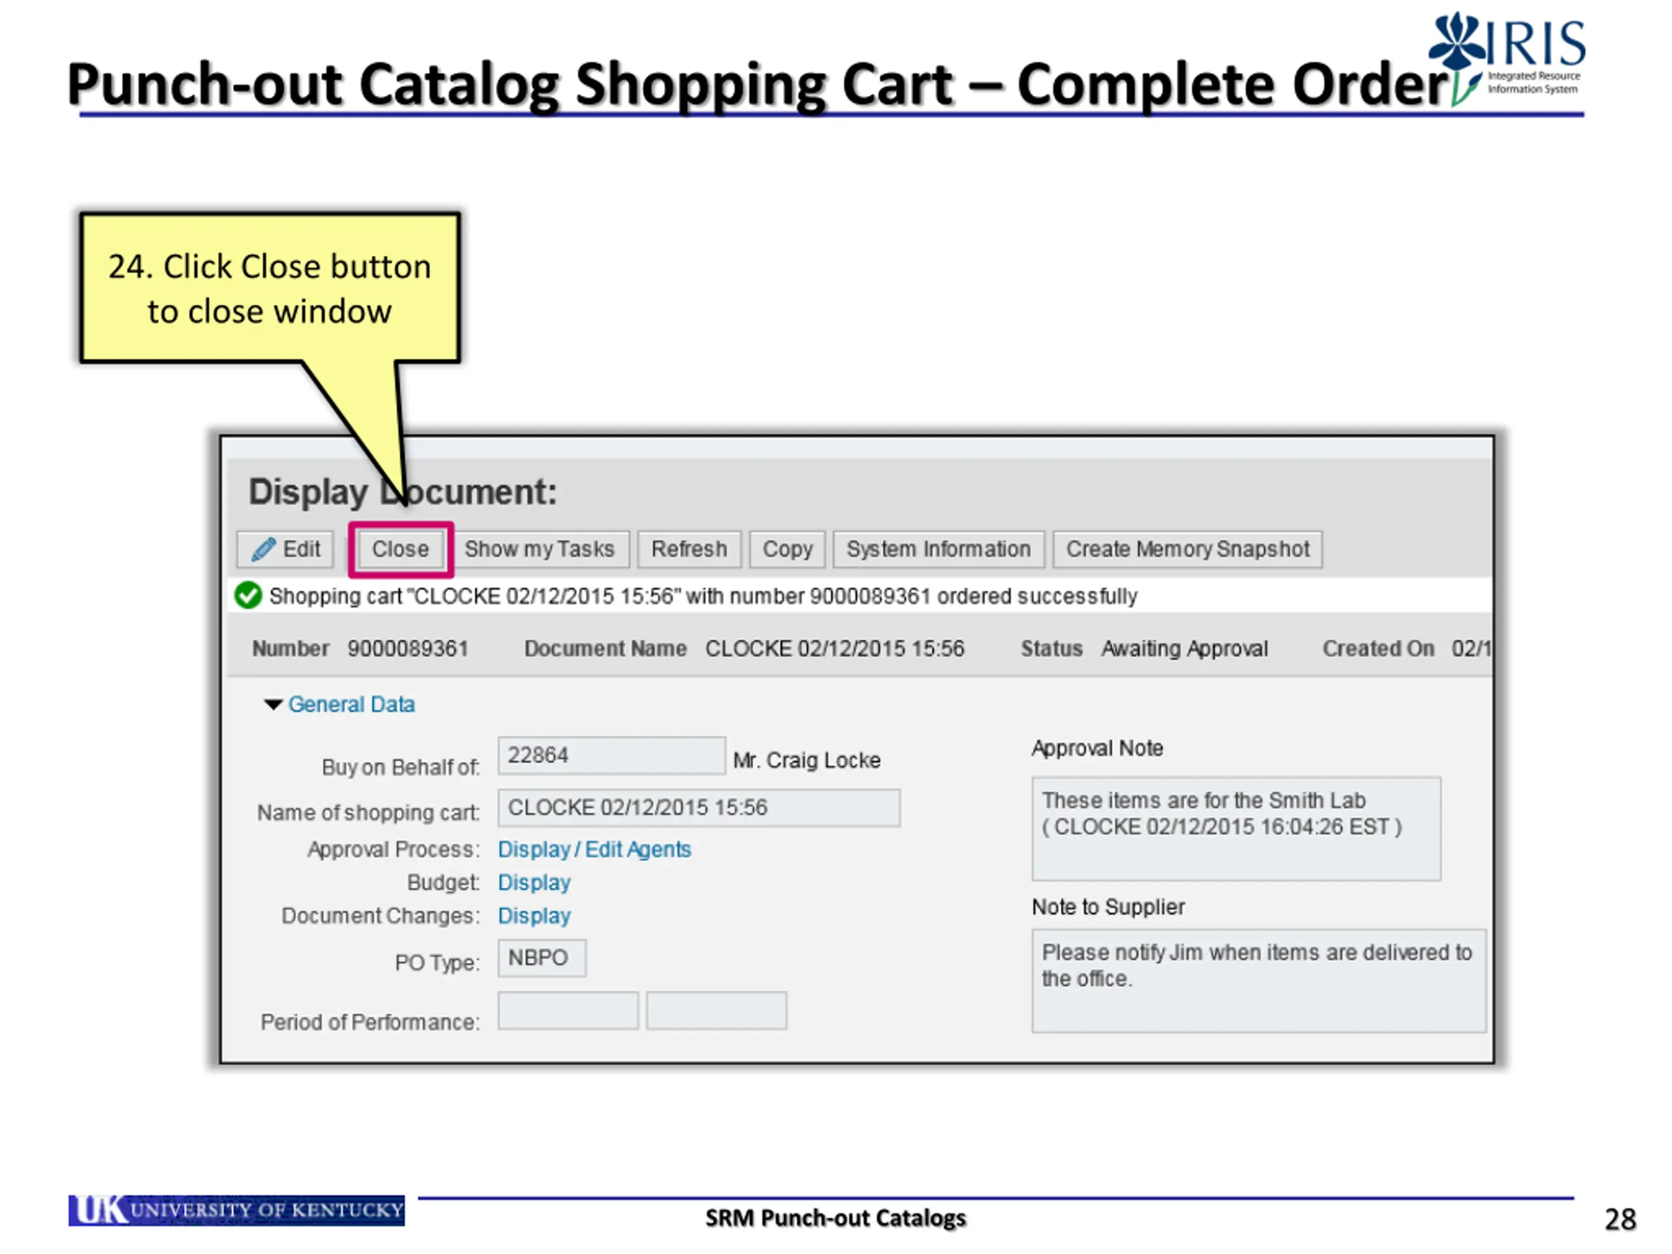Click the General Data heading link

tap(351, 705)
